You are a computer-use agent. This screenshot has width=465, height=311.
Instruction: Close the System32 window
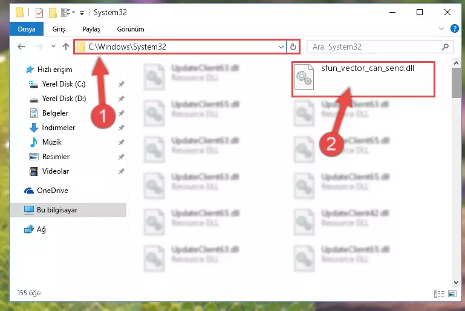(x=447, y=13)
